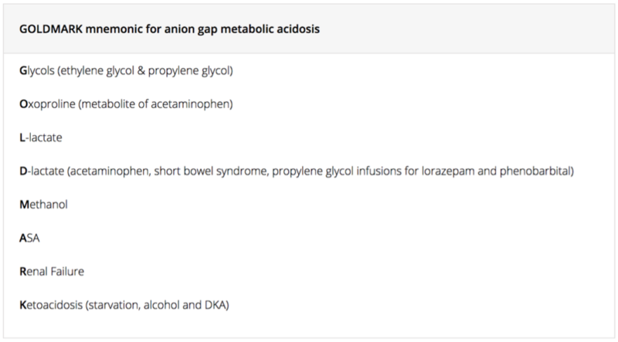The width and height of the screenshot is (618, 342).
Task: Select the Methanol entry
Action: 43,205
